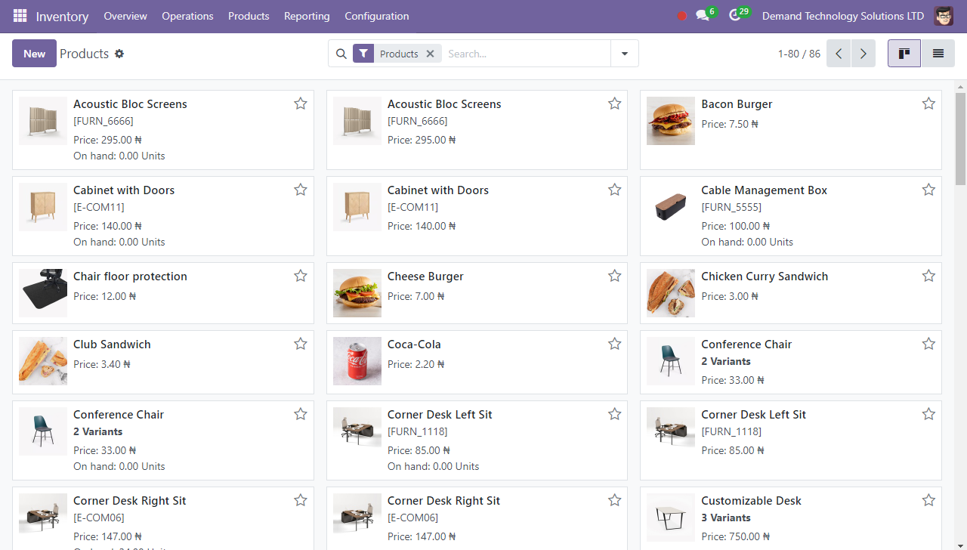Open the Reporting menu
This screenshot has height=550, width=967.
coord(307,16)
